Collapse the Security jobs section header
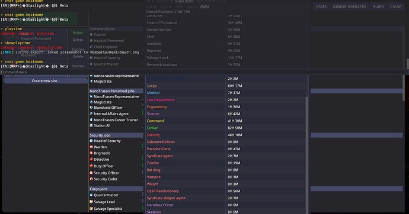 click(x=116, y=135)
